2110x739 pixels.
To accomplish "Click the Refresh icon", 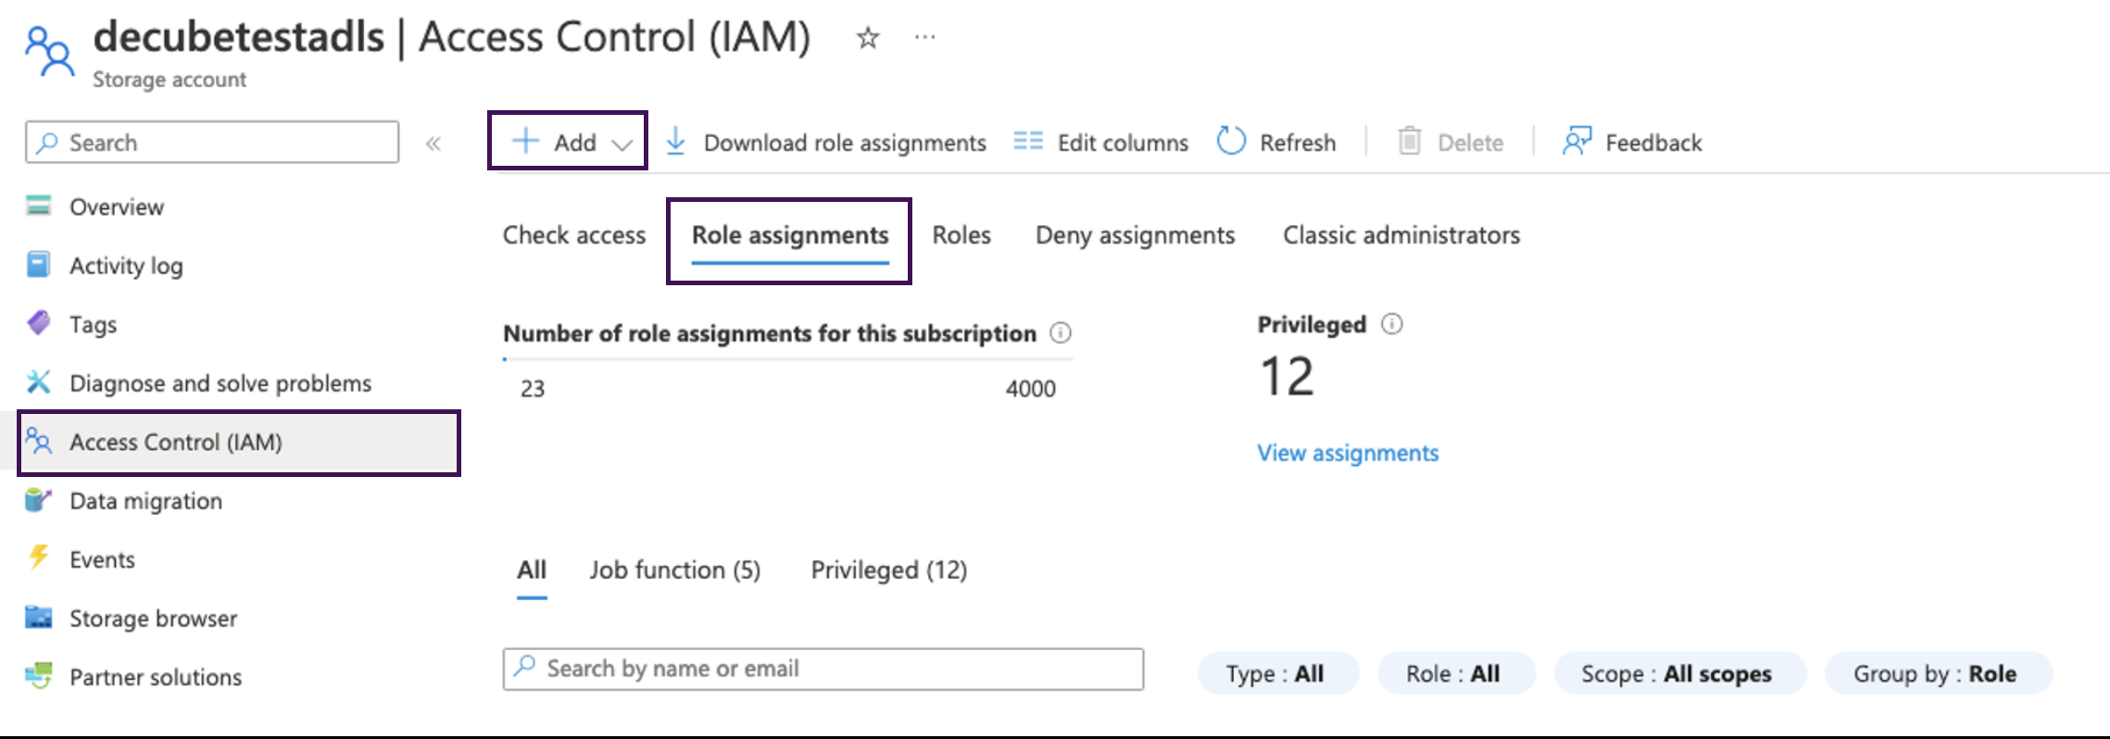I will [x=1231, y=142].
